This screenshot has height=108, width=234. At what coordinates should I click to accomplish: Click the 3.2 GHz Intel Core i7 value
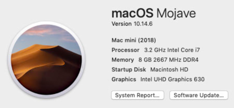click(172, 50)
